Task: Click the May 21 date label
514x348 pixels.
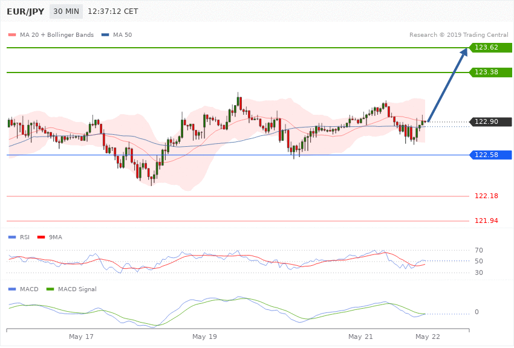Action: point(360,337)
